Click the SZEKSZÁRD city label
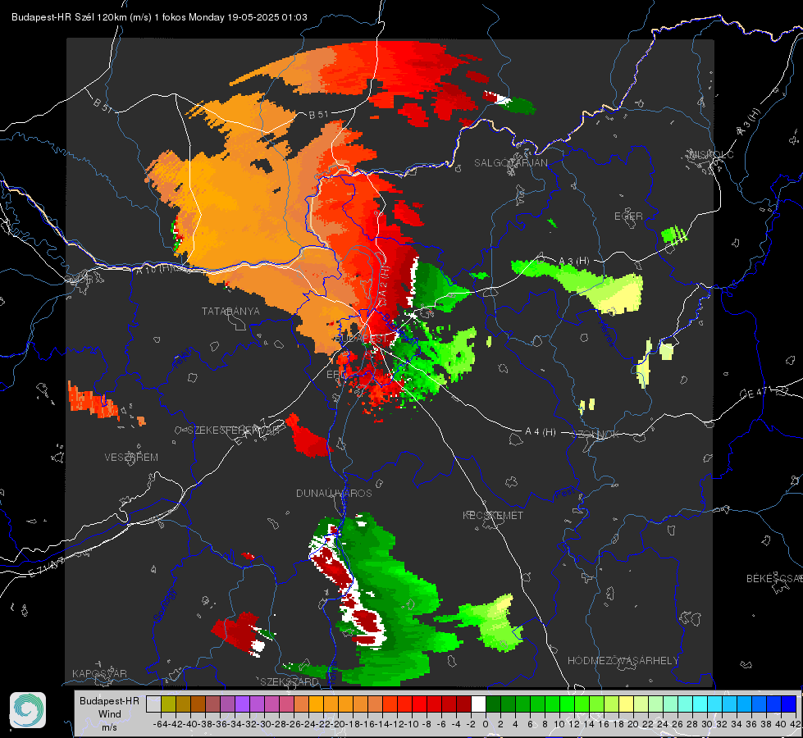 [x=290, y=681]
